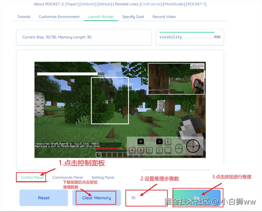Click the red hearts health bar
Viewport: 262px width, 212px height.
(106, 149)
